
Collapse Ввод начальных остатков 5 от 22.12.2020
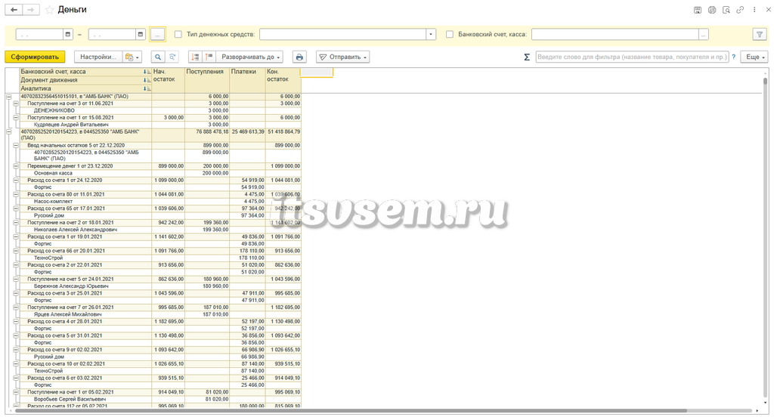[16, 146]
